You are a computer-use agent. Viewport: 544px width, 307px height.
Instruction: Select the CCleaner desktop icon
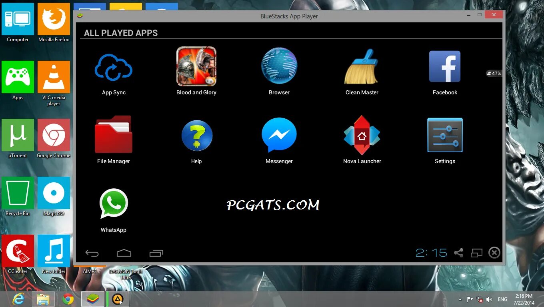coord(18,254)
